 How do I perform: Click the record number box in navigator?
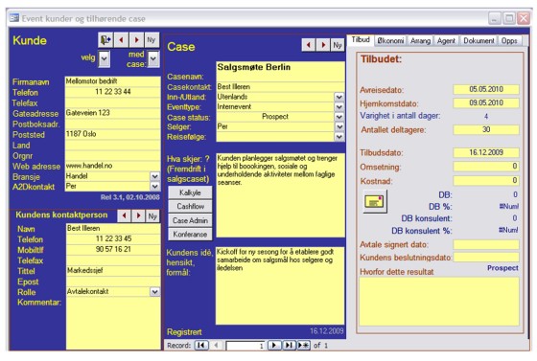pos(245,346)
